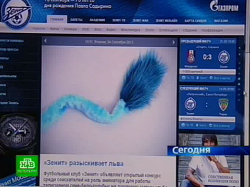
Task: Open the «Зенит» разыскивает льва headline
Action: pyautogui.click(x=84, y=164)
